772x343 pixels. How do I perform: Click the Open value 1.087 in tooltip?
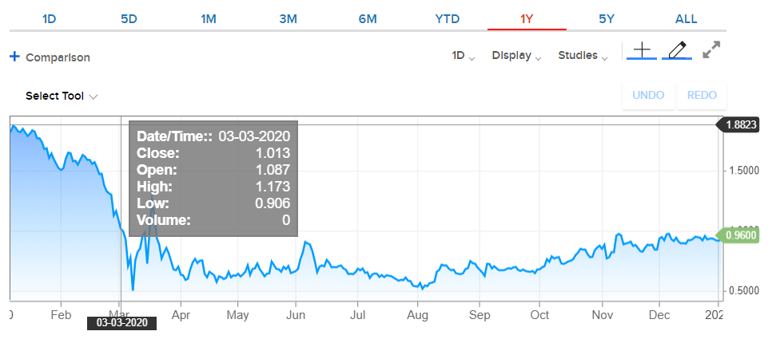tap(273, 170)
